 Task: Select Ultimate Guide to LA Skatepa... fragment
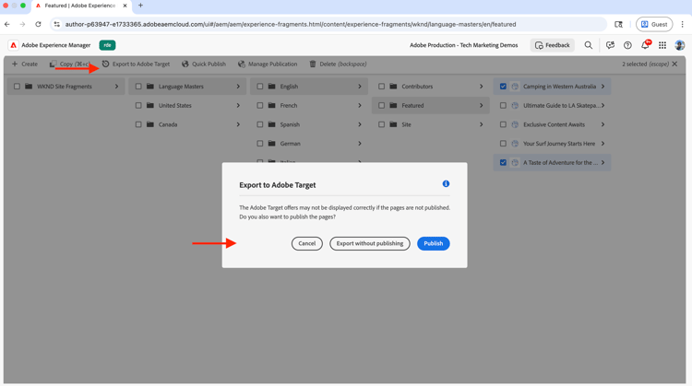(x=552, y=105)
